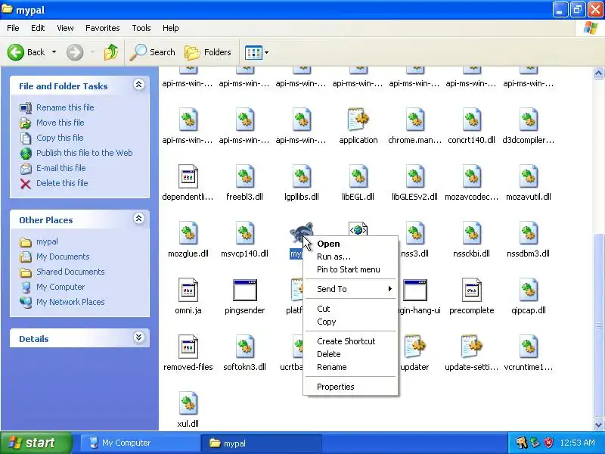Switch to My Computer taskbar button
The width and height of the screenshot is (605, 454).
(140, 443)
